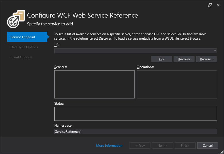Click the Finish button
The width and height of the screenshot is (224, 154).
[x=185, y=146]
